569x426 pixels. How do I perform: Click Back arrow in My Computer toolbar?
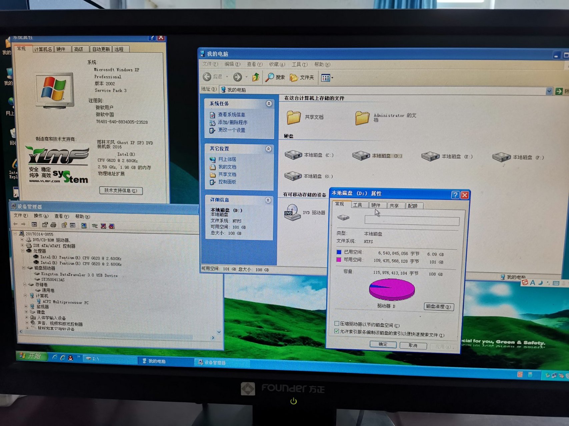point(207,77)
